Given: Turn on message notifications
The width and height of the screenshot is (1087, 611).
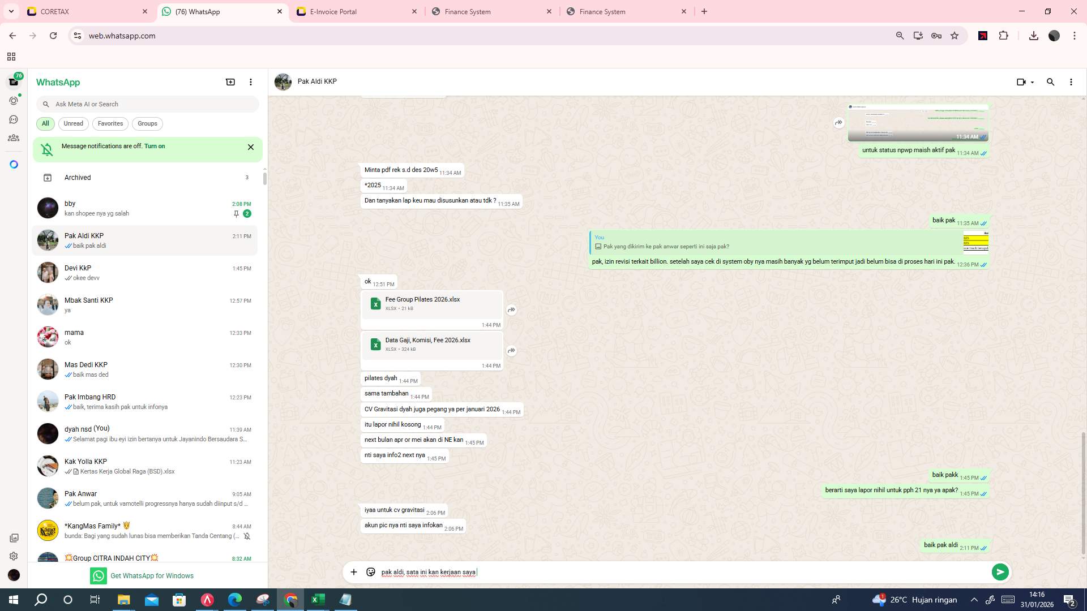Looking at the screenshot, I should (x=155, y=146).
